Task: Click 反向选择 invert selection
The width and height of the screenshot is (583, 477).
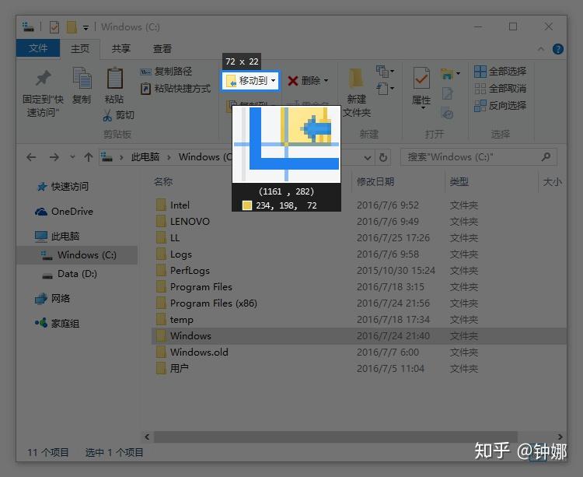Action: pyautogui.click(x=500, y=106)
